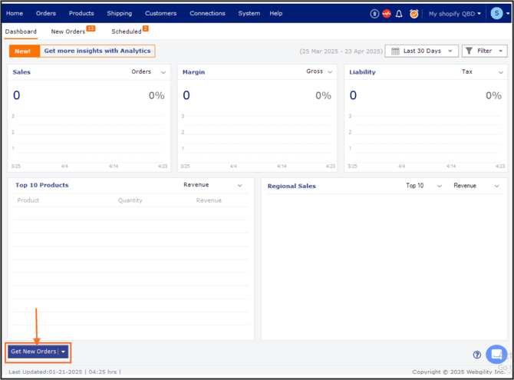Open the My shopify QBD store selector

[x=454, y=14]
